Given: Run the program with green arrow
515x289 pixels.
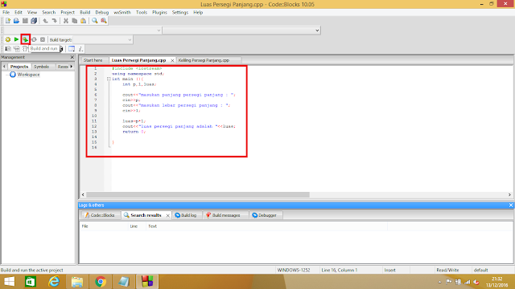Looking at the screenshot, I should click(16, 39).
